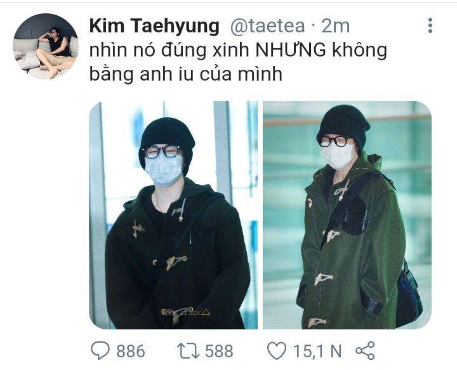Viewport: 457px width, 370px height.
Task: Click the Kim Taehyung display name
Action: (154, 26)
